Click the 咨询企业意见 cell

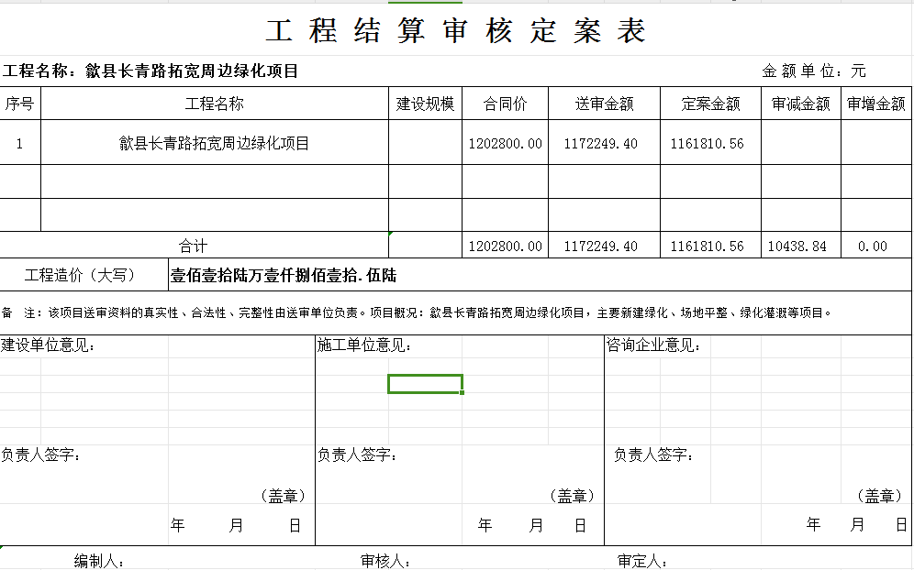click(x=653, y=345)
